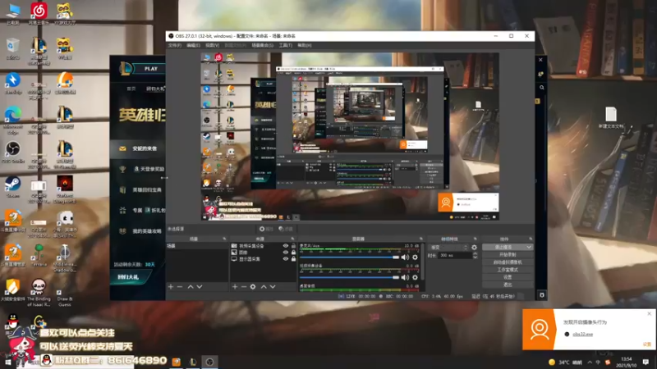This screenshot has width=657, height=369.
Task: Click Start Virtual Camera button
Action: pos(508,262)
